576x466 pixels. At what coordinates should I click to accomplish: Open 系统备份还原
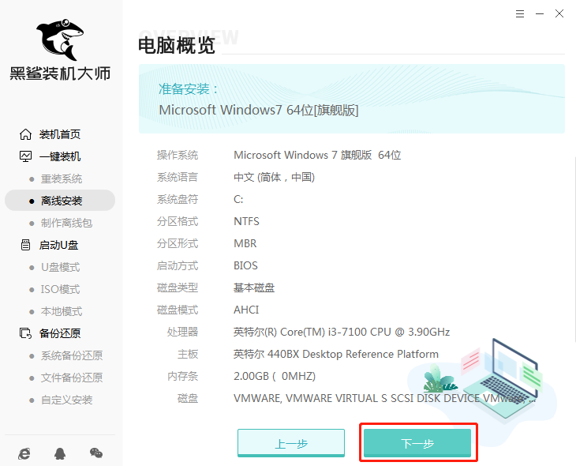[x=71, y=355]
